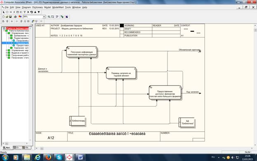Screen dimensions: 257x161
Task: Click the Skype taskbar icon
Action: click(59, 157)
